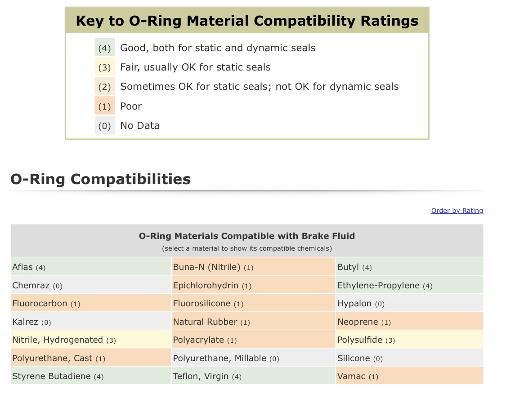506x393 pixels.
Task: Click the Order by Rating link
Action: tap(457, 211)
